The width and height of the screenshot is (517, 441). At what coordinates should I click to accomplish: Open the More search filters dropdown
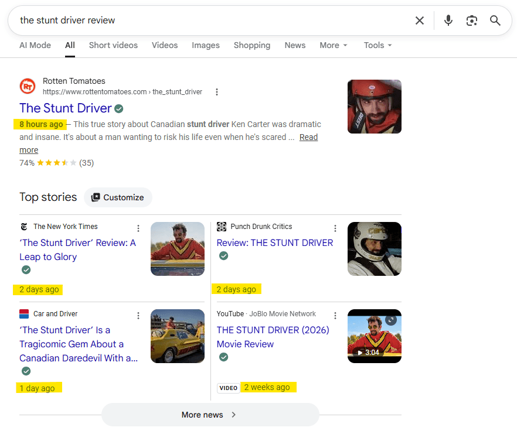[334, 45]
